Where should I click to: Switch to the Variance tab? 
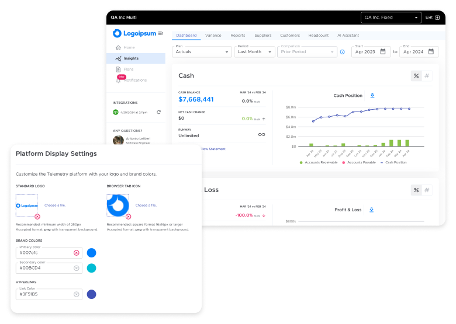click(213, 36)
